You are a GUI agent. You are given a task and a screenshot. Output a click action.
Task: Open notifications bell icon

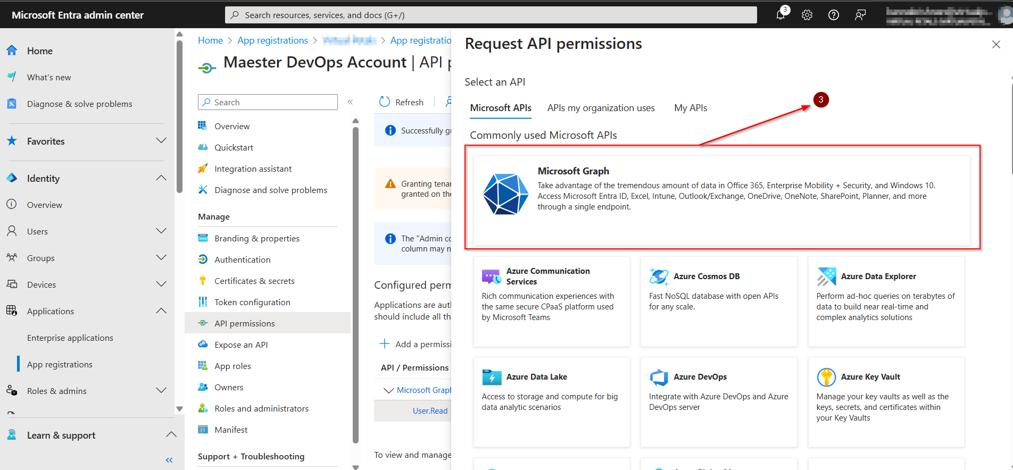780,14
